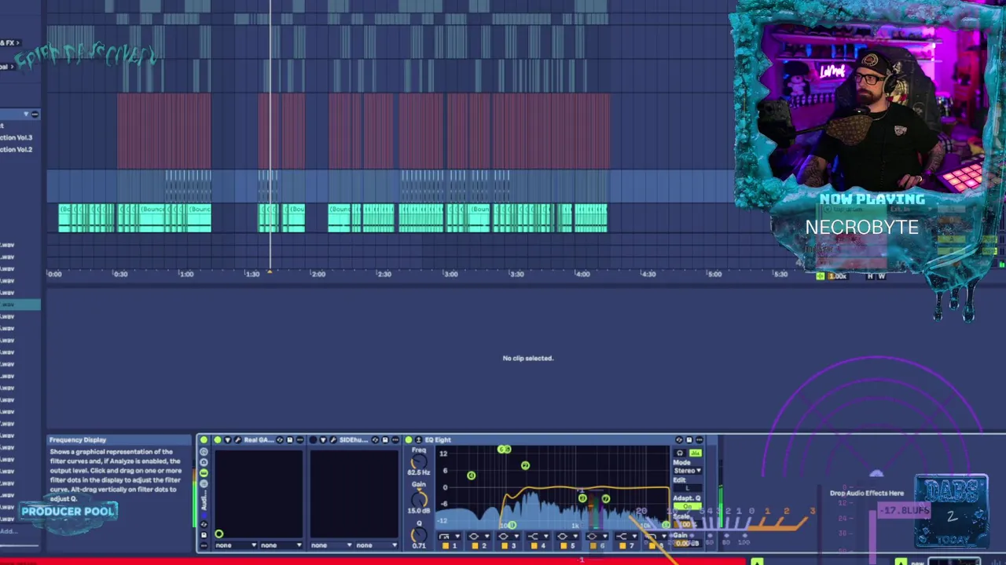
Task: Collapse SIDEhu device with fold triangle
Action: tap(323, 440)
